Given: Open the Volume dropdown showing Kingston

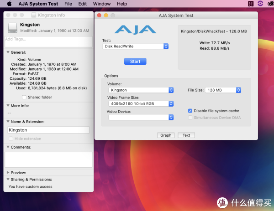Looking at the screenshot, I should 141,90.
